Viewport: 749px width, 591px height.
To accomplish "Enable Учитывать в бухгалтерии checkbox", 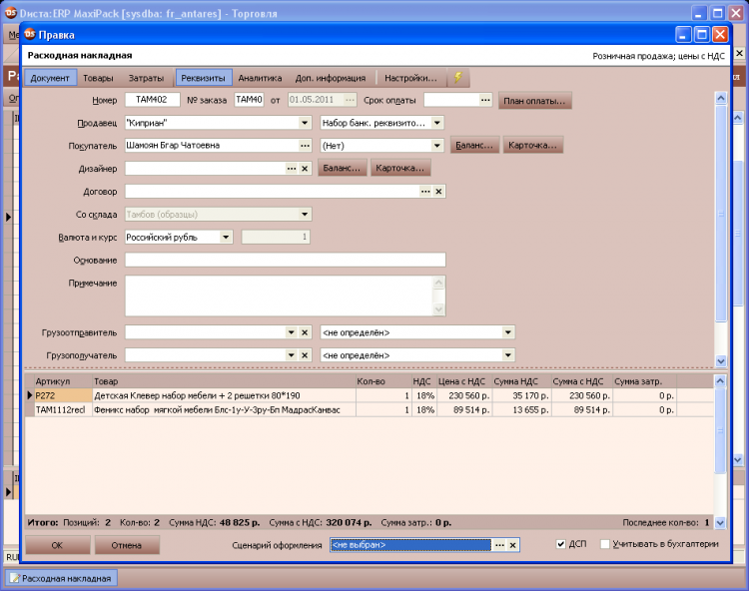I will (x=605, y=544).
